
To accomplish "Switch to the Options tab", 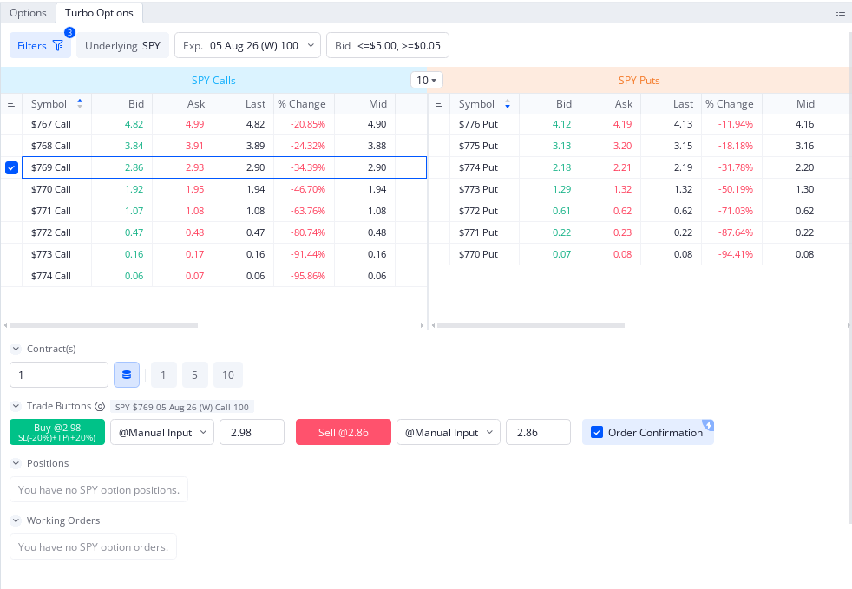I will pyautogui.click(x=28, y=12).
